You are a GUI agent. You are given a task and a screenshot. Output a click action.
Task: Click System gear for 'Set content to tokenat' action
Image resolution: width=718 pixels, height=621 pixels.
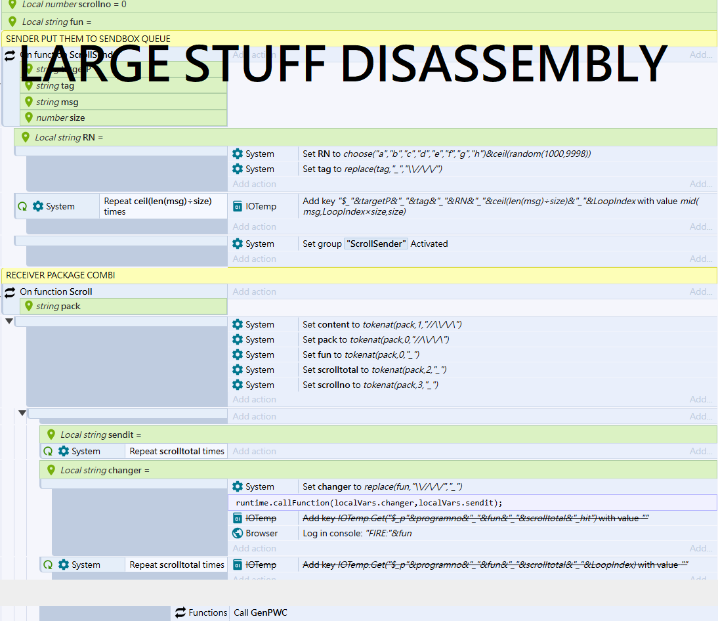pyautogui.click(x=237, y=324)
